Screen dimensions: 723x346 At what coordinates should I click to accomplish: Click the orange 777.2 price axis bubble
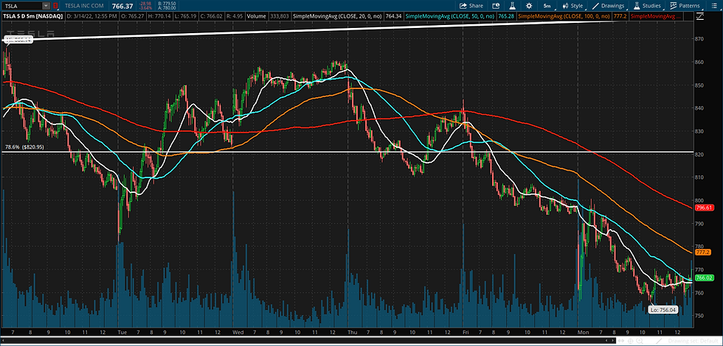(x=702, y=252)
